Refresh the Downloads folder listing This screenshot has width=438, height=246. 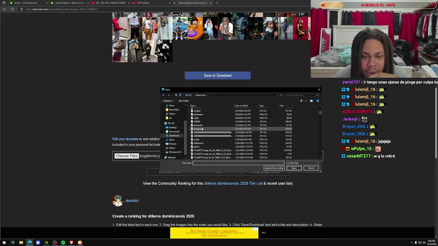click(281, 95)
